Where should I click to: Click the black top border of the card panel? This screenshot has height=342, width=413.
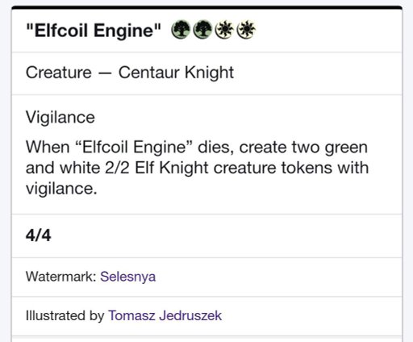pyautogui.click(x=206, y=7)
